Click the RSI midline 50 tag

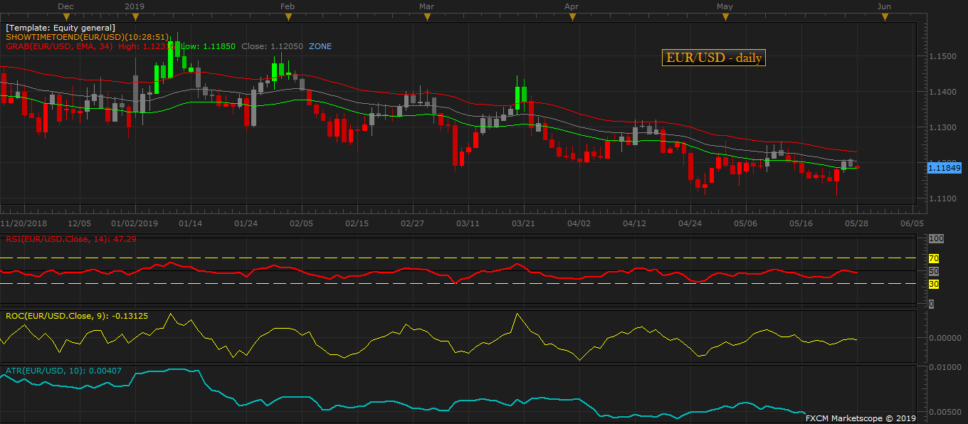click(x=934, y=271)
